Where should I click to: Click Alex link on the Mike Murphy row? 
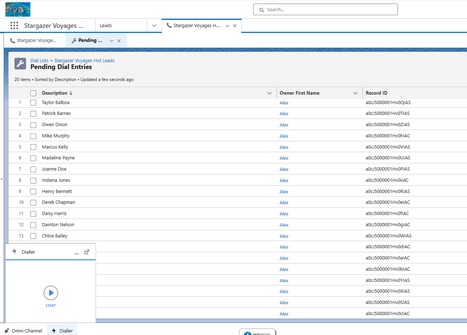click(284, 136)
